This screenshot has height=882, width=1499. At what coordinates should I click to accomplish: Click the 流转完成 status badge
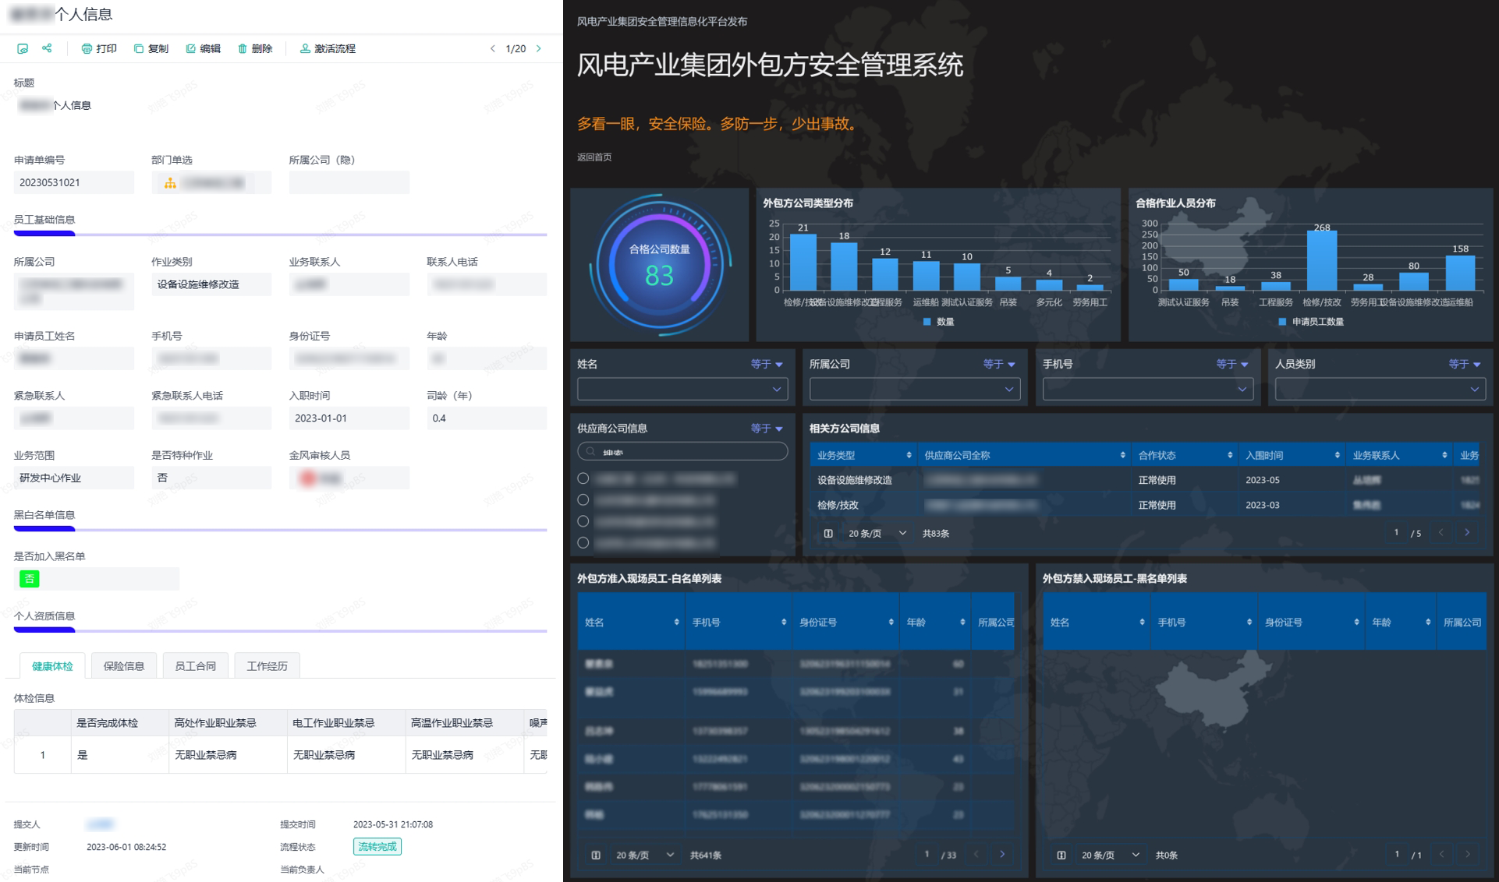[377, 846]
